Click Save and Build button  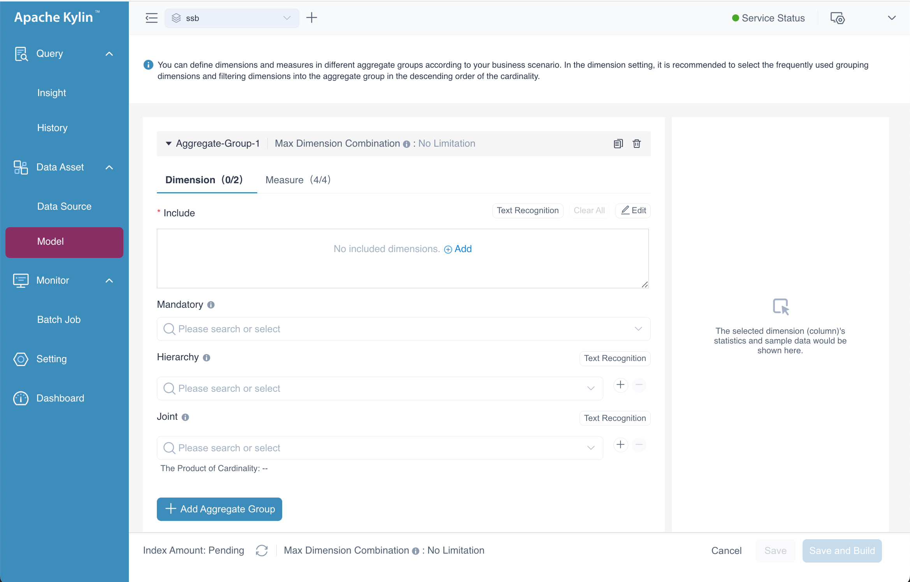tap(843, 550)
